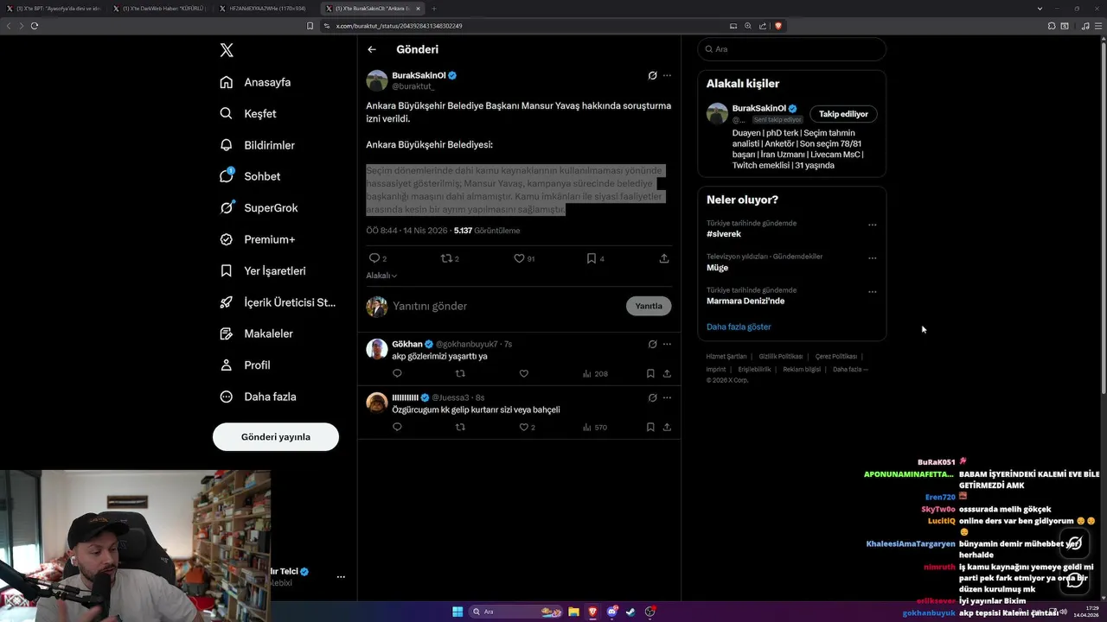
Task: Open more options on BurakSakinOl's post
Action: pyautogui.click(x=667, y=75)
